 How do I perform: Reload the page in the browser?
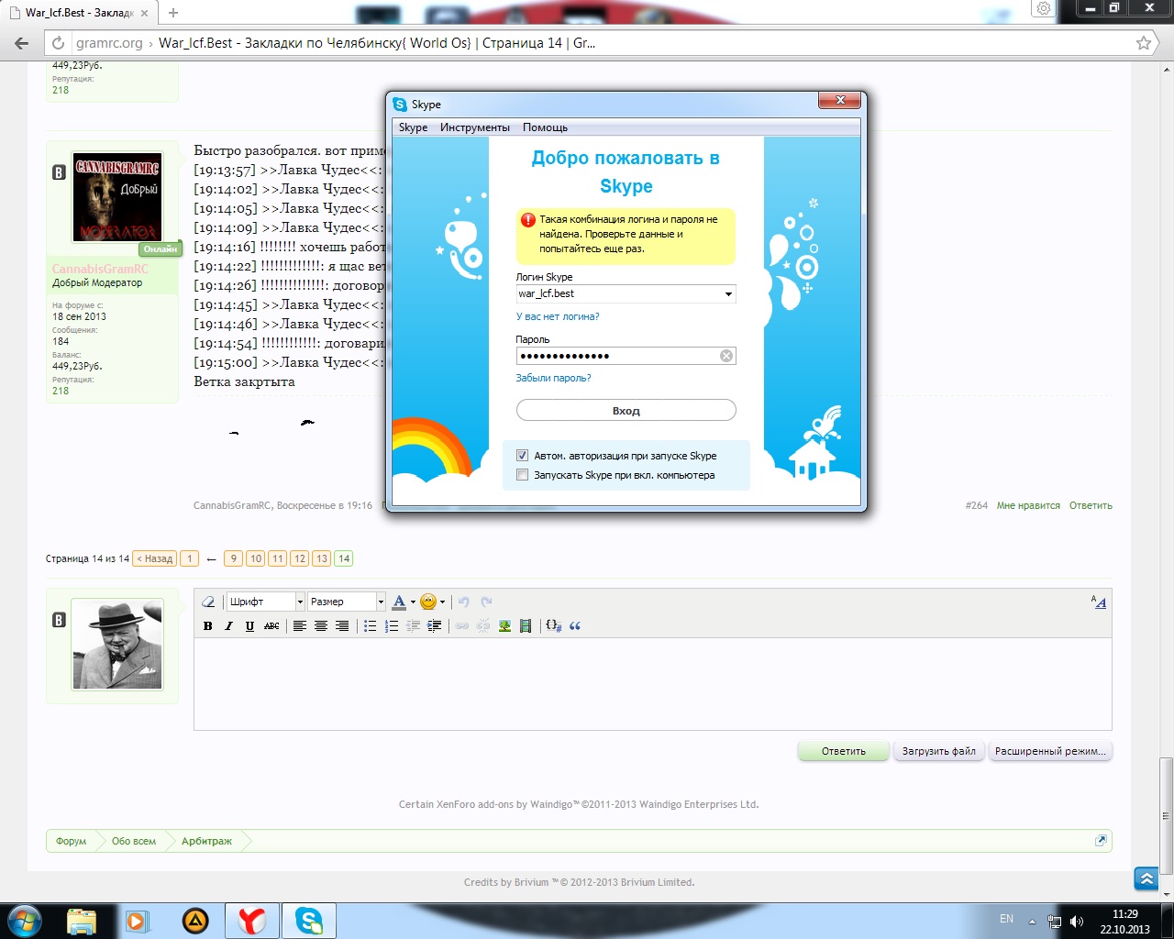pos(58,43)
